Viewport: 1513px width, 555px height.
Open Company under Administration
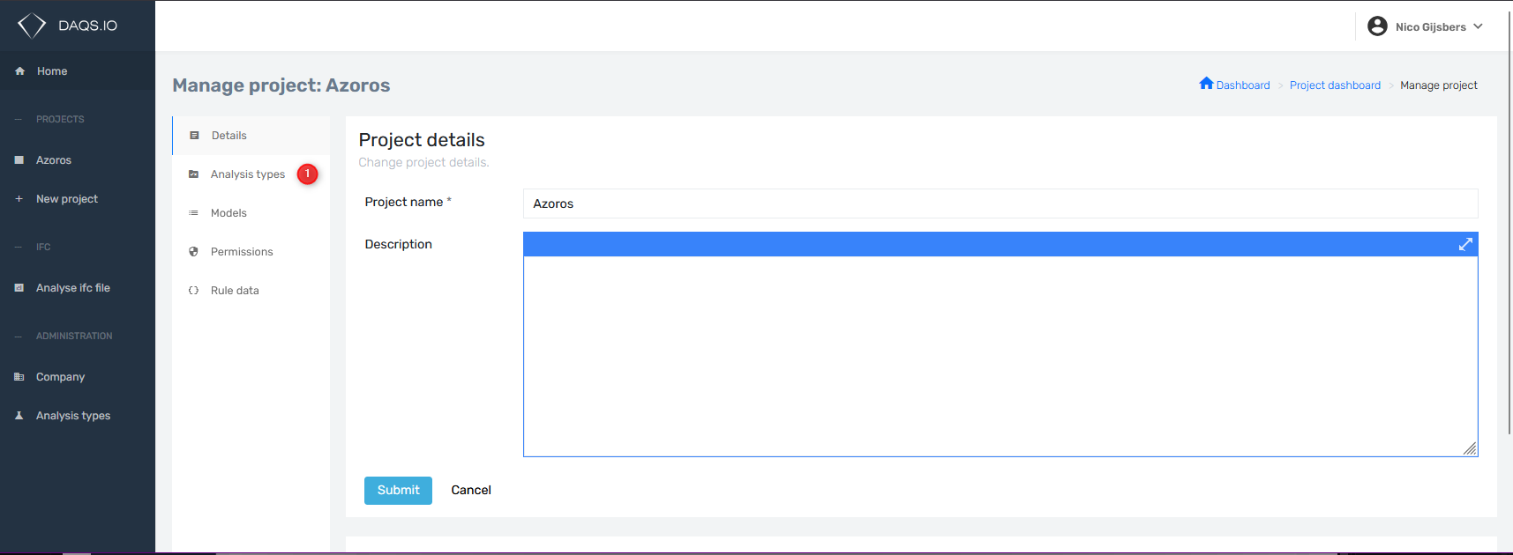point(78,377)
